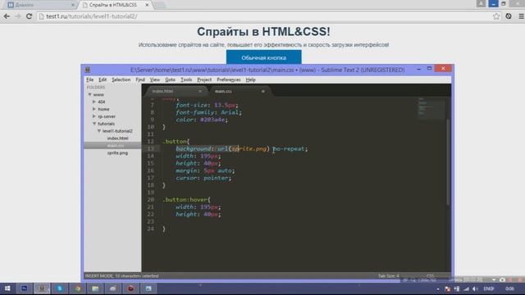Image resolution: width=525 pixels, height=295 pixels.
Task: Click Sublime Text taskbar icon
Action: [42, 288]
